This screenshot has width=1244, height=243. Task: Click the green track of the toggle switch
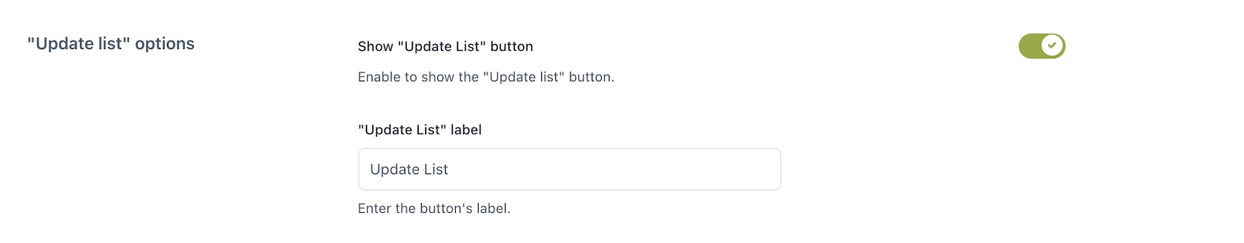(x=1029, y=46)
